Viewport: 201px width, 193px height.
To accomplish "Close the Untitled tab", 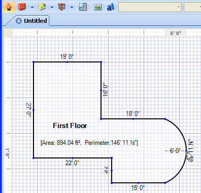I will (x=19, y=21).
